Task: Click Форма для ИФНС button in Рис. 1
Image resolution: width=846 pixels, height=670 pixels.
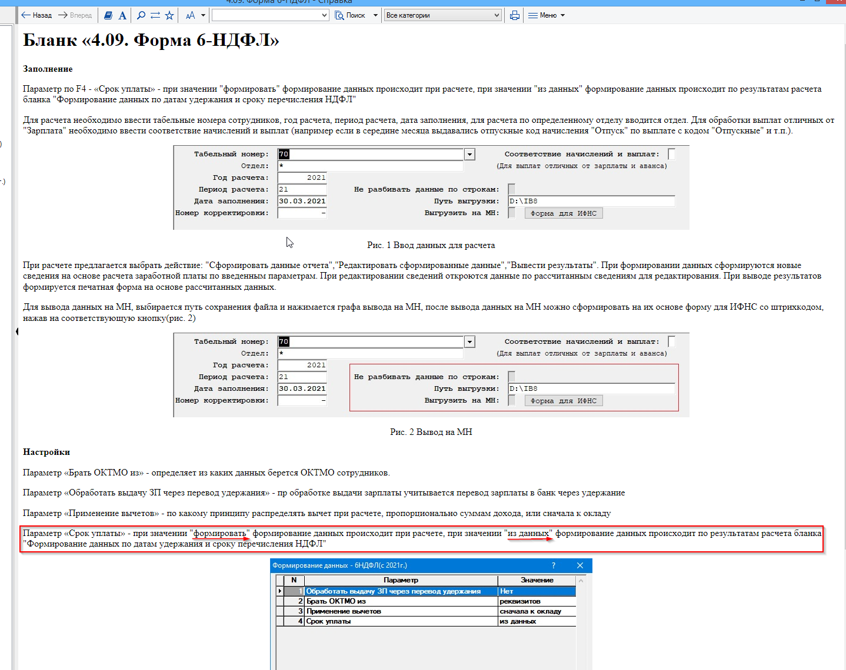Action: point(564,213)
